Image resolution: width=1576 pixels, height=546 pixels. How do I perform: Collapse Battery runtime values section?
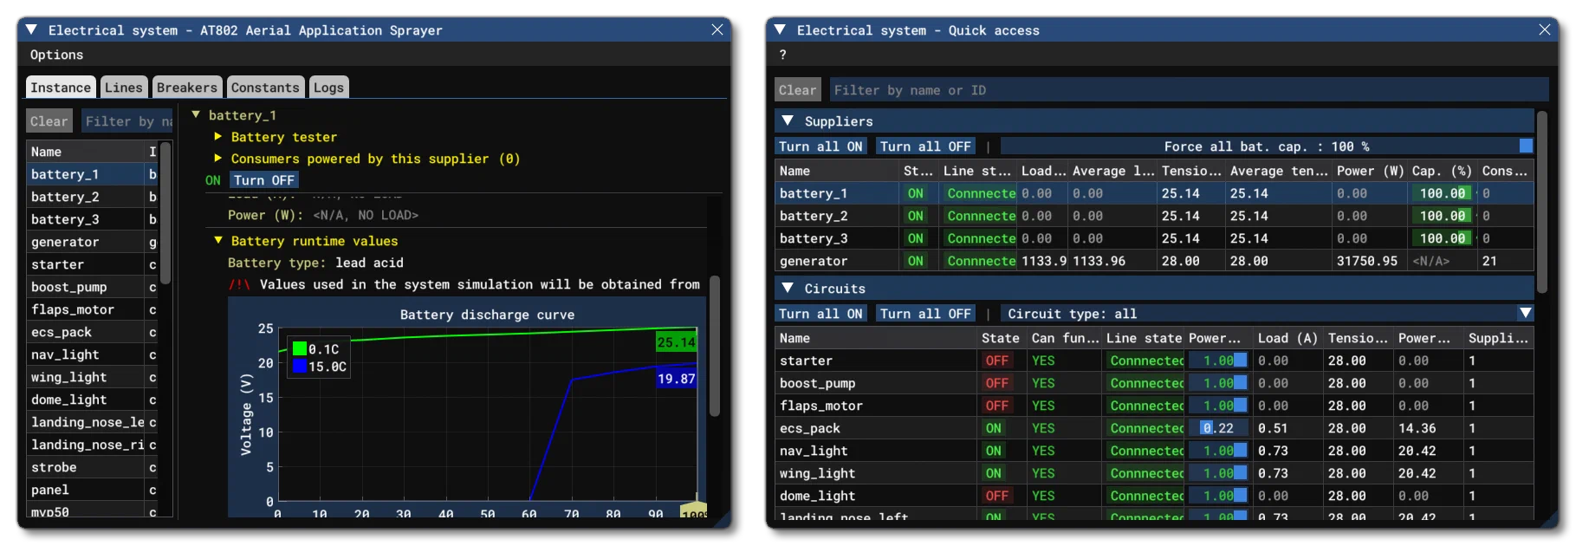(x=218, y=240)
